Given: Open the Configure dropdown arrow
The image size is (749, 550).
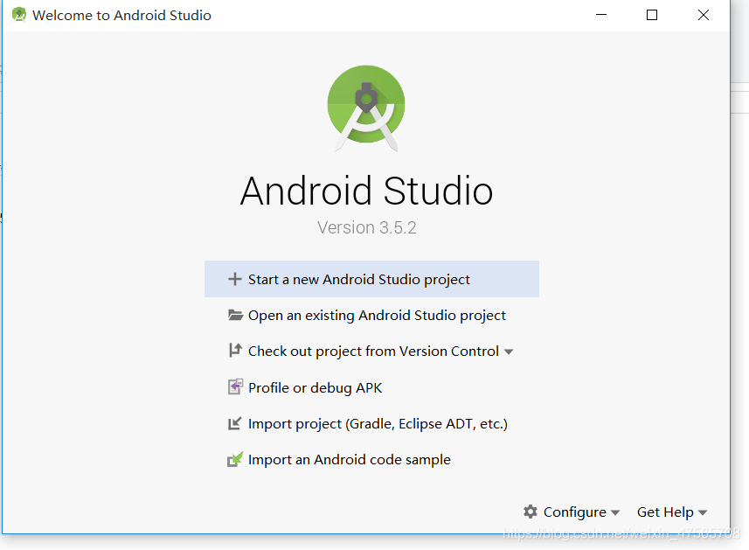Looking at the screenshot, I should click(x=615, y=512).
